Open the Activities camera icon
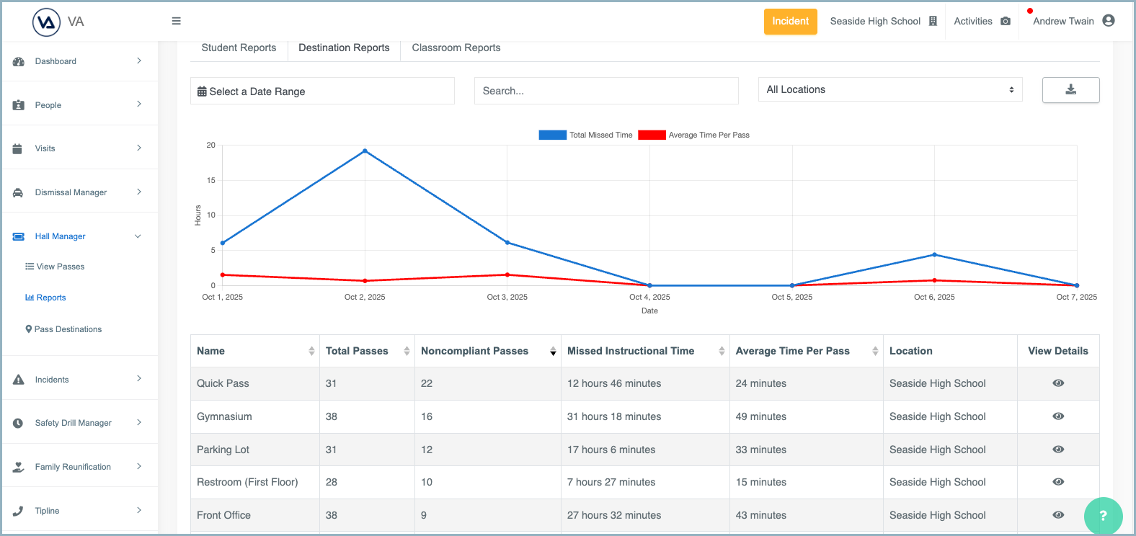 click(1006, 22)
